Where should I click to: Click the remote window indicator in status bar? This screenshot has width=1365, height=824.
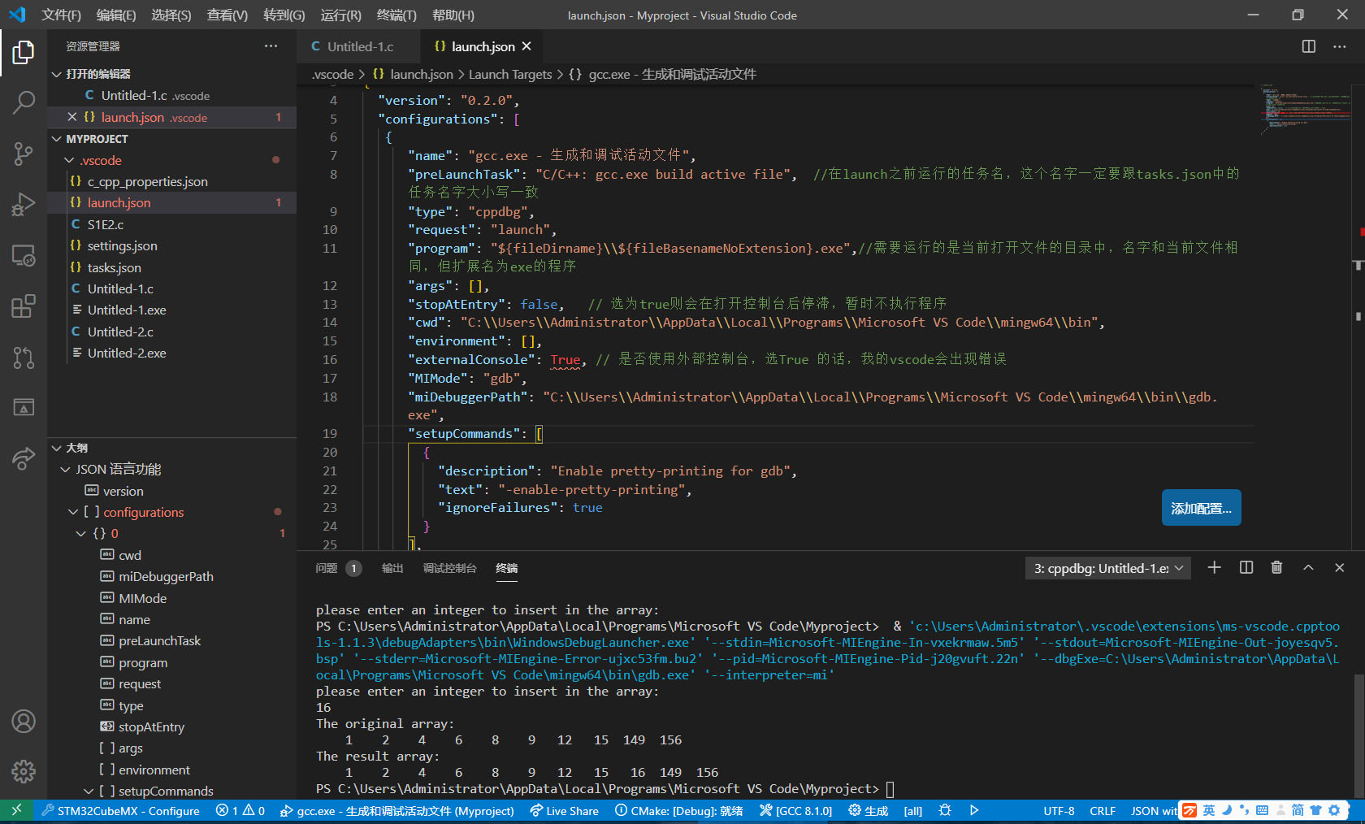(x=16, y=810)
